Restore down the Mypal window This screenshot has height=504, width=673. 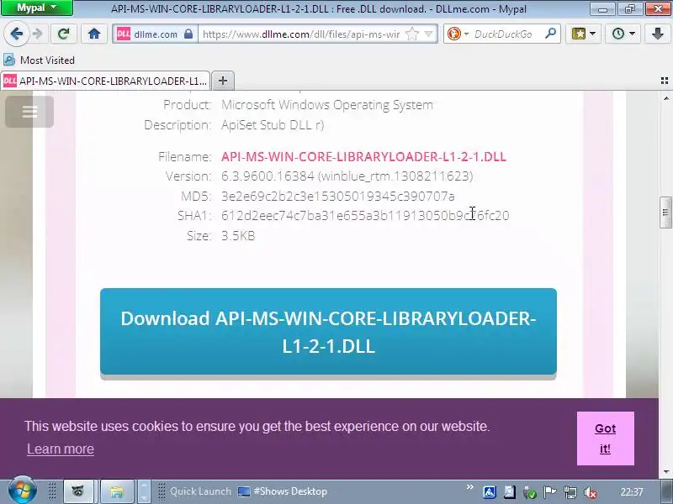pos(629,9)
